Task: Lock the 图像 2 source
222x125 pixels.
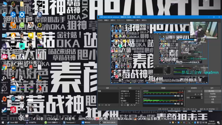Action: click(x=138, y=98)
